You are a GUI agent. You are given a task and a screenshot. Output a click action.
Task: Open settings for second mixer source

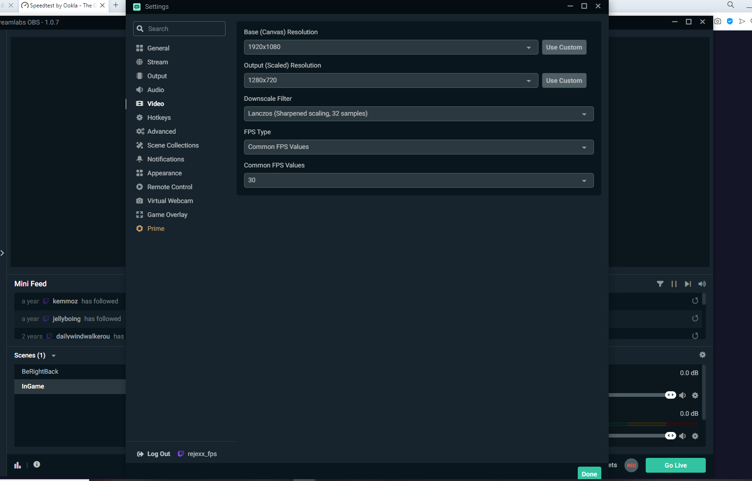[x=695, y=436]
